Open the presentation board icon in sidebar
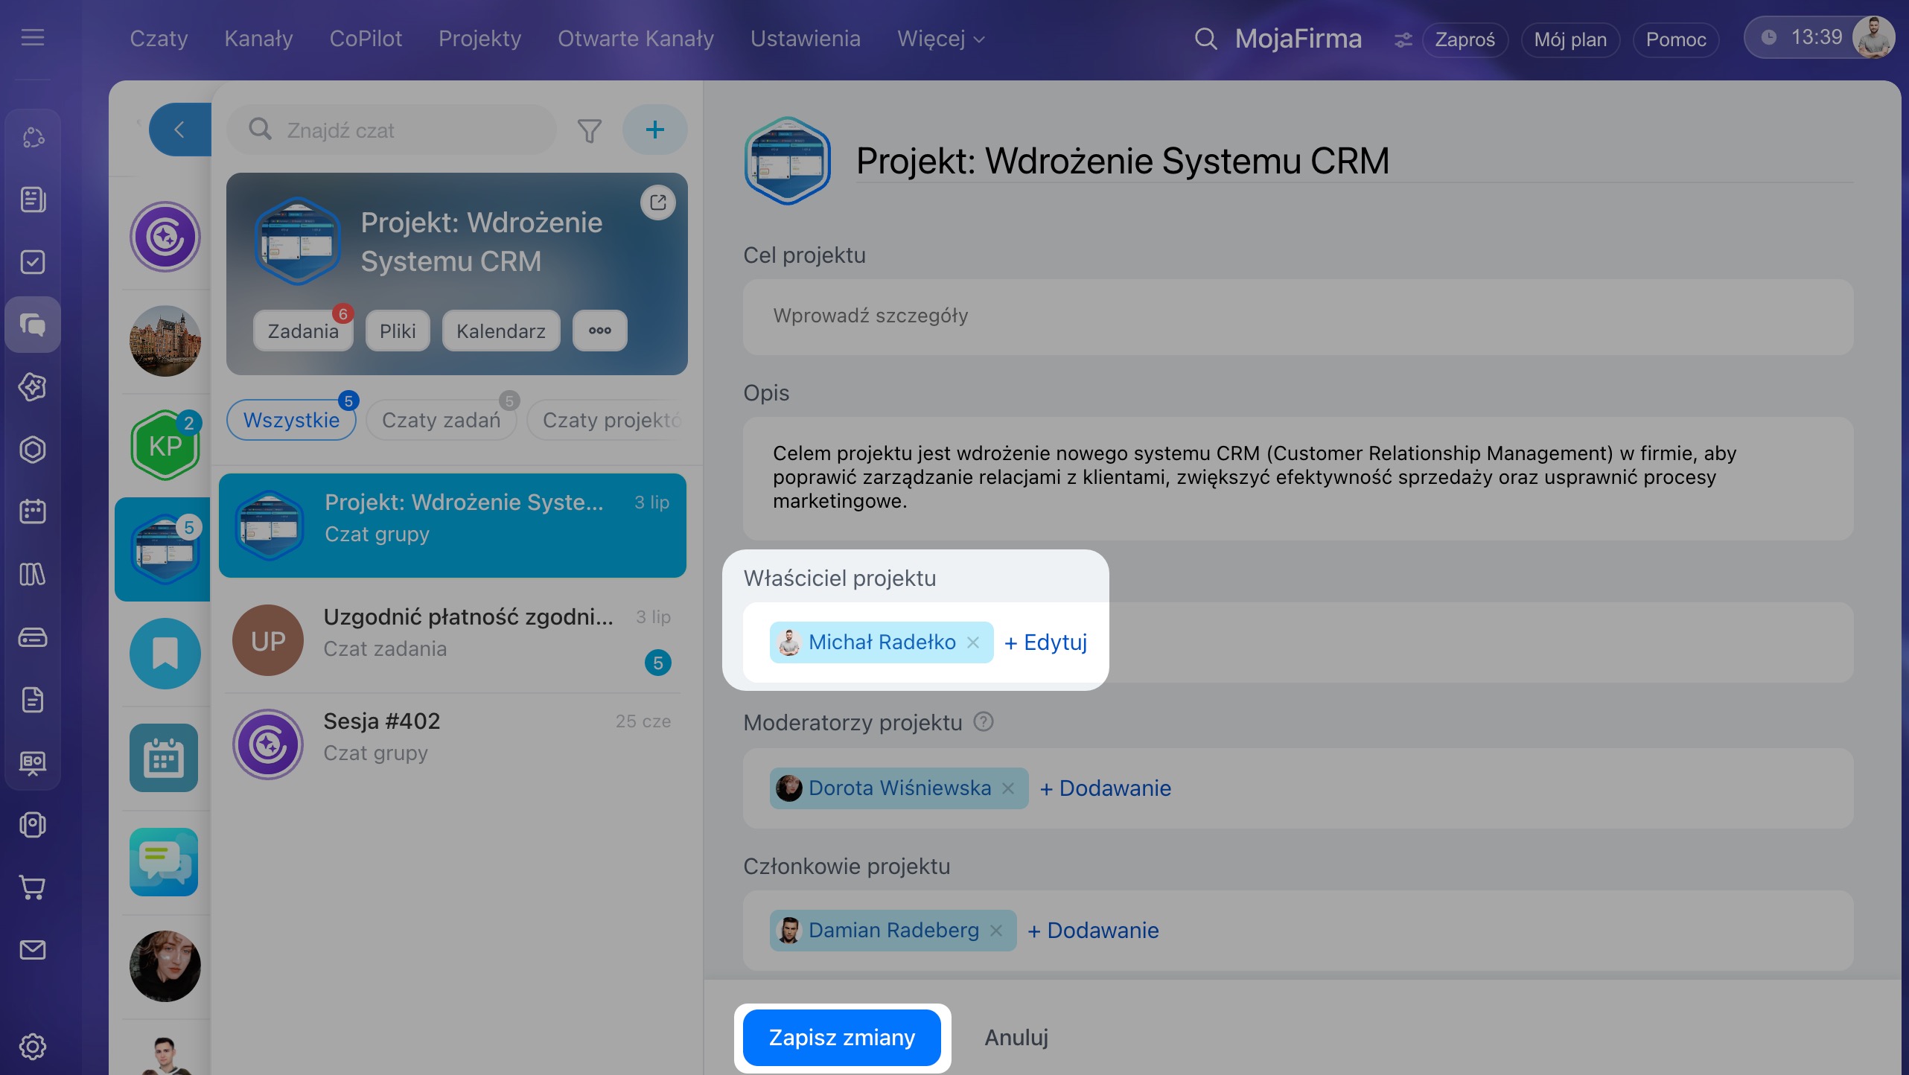Screen dimensions: 1909x1075 33,762
